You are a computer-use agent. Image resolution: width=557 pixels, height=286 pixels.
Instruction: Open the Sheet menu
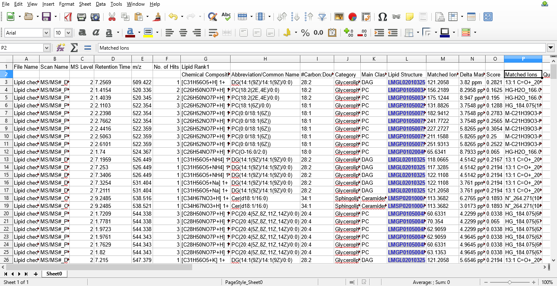click(x=85, y=4)
